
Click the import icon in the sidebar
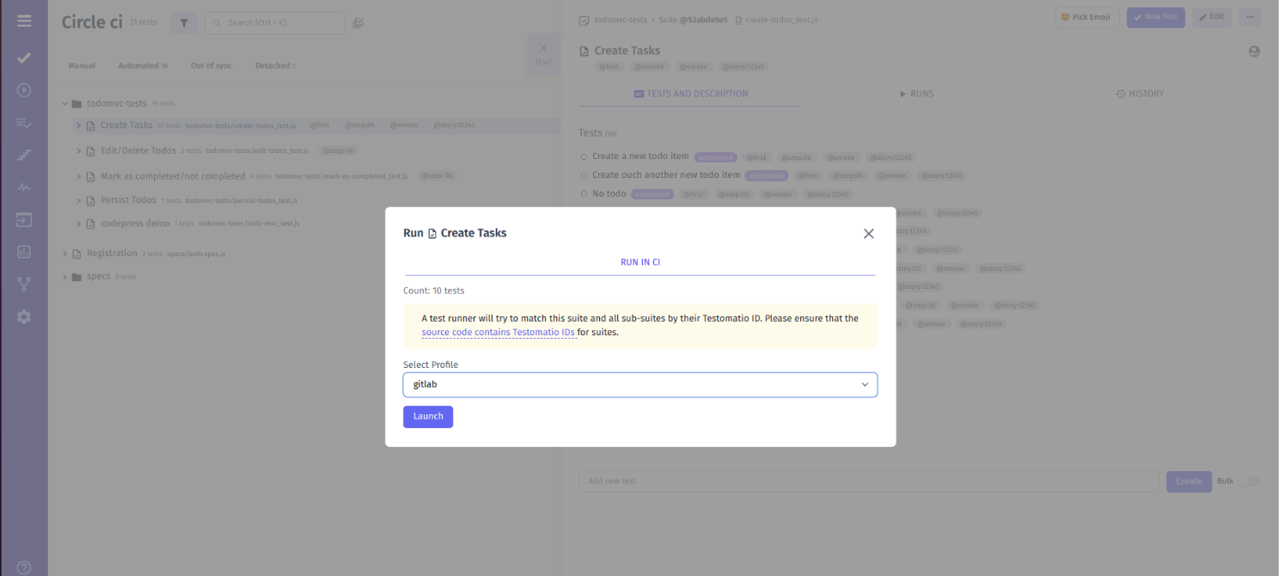23,219
